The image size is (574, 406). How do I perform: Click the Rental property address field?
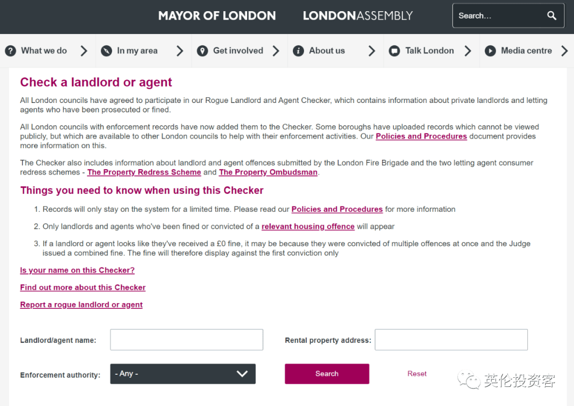(x=451, y=340)
